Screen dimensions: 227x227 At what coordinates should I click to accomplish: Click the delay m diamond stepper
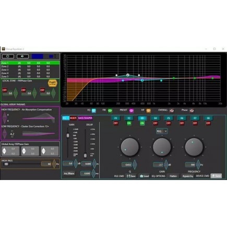[94, 164]
